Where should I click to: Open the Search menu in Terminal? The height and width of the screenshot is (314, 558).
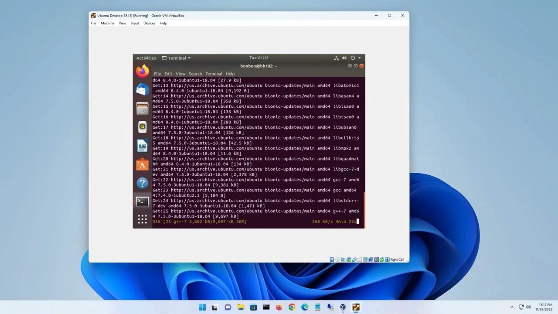point(195,73)
